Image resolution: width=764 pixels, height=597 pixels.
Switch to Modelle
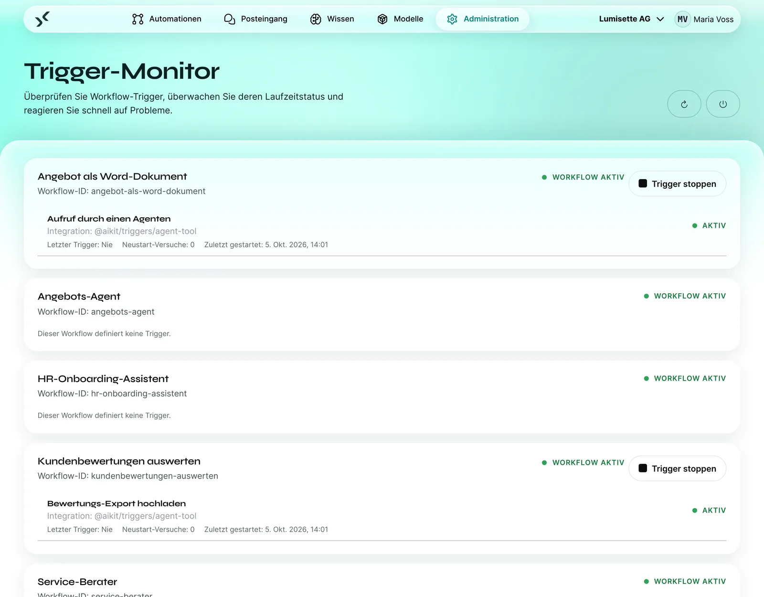(400, 19)
